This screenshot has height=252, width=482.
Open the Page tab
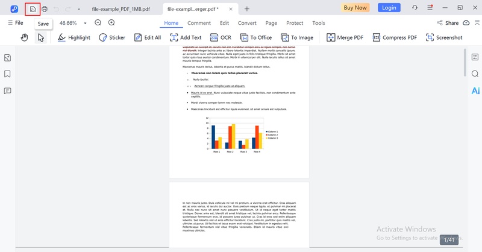coord(271,23)
